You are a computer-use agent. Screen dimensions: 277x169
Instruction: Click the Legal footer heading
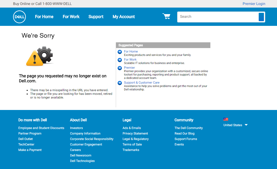click(x=127, y=120)
